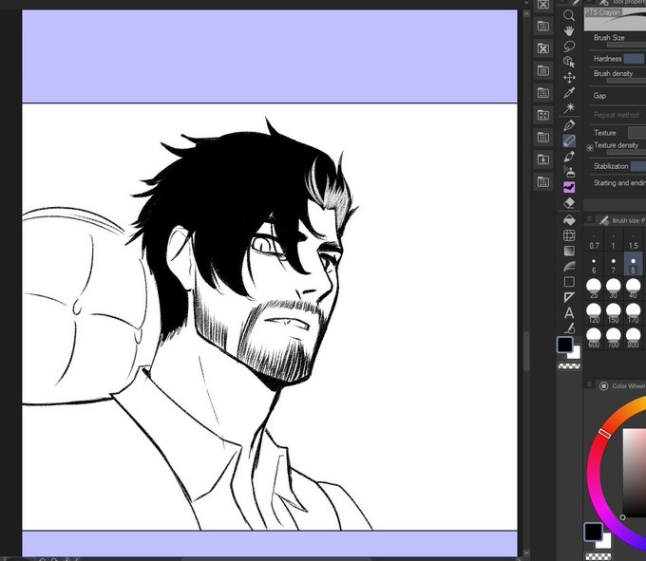Open the Brush size palette tab
The height and width of the screenshot is (561, 646).
click(622, 220)
